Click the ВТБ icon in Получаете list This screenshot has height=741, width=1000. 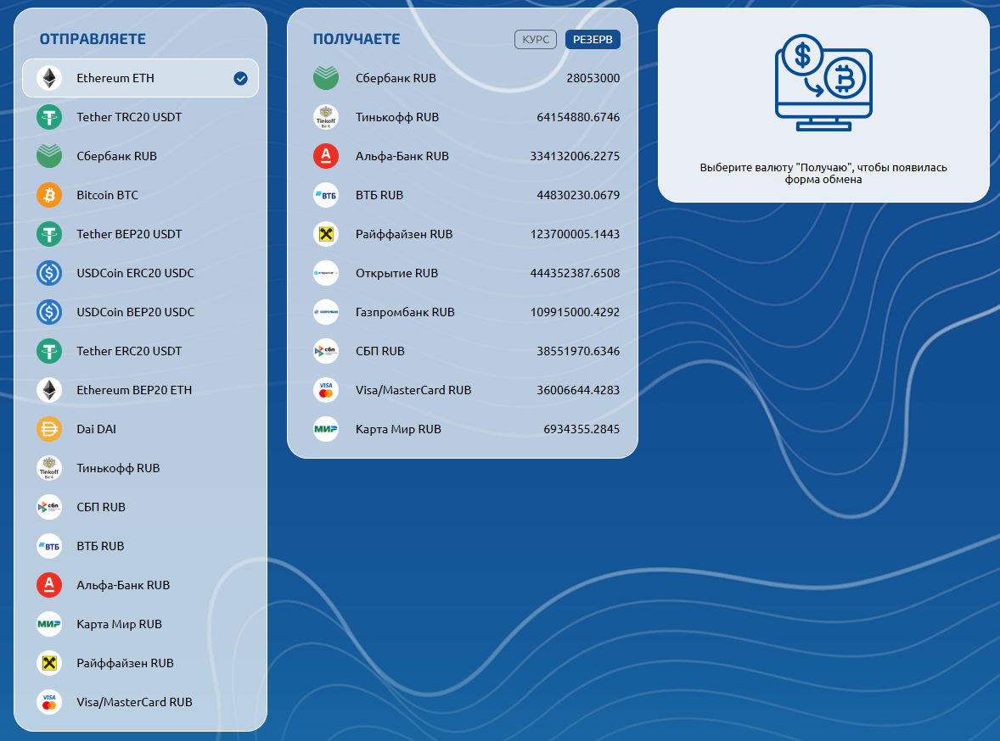(x=326, y=195)
